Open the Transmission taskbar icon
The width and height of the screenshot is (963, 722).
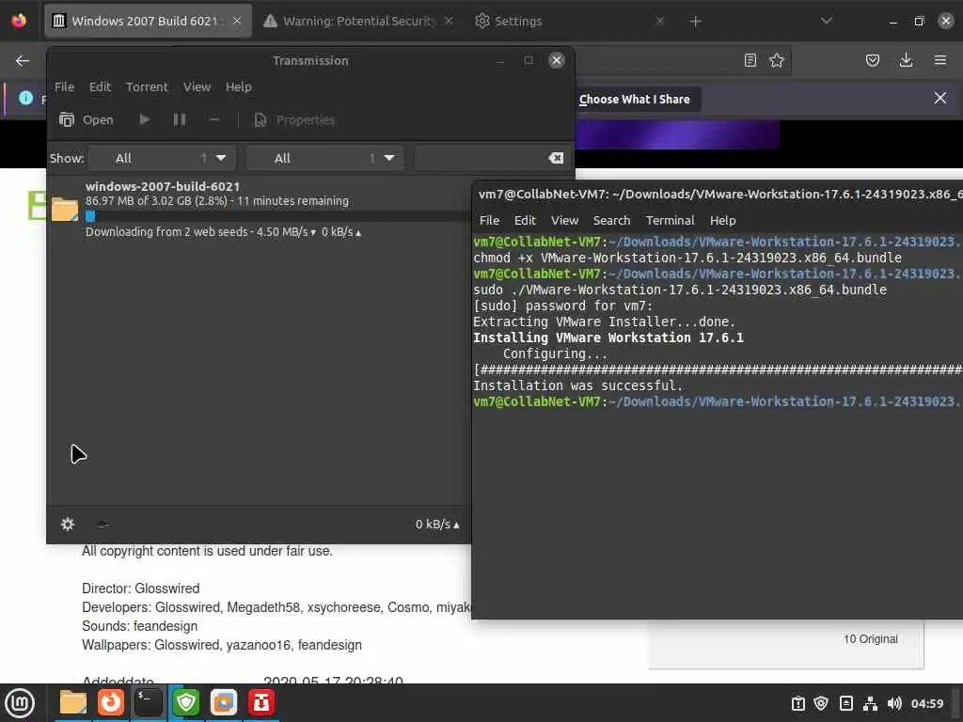pyautogui.click(x=261, y=703)
